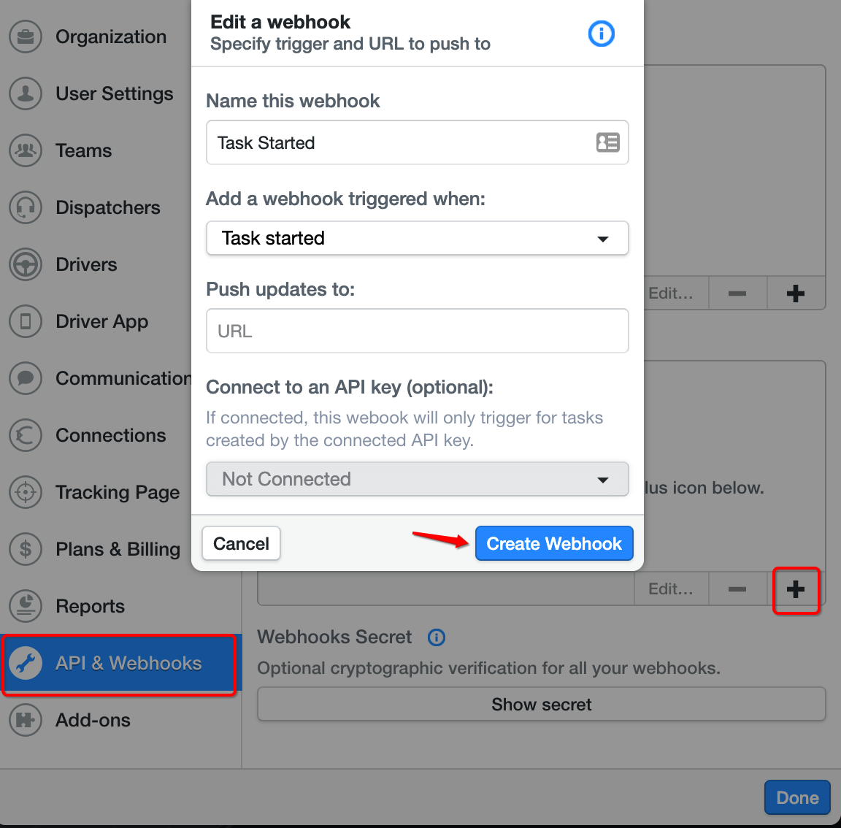Click the Show secret button
841x828 pixels.
click(541, 704)
